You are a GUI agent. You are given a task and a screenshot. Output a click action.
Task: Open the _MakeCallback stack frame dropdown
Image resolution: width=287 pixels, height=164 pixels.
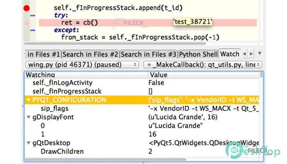tap(202, 65)
